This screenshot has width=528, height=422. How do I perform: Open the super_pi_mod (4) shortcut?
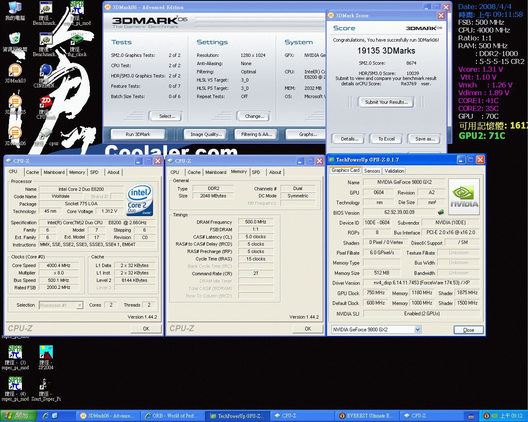point(15,388)
